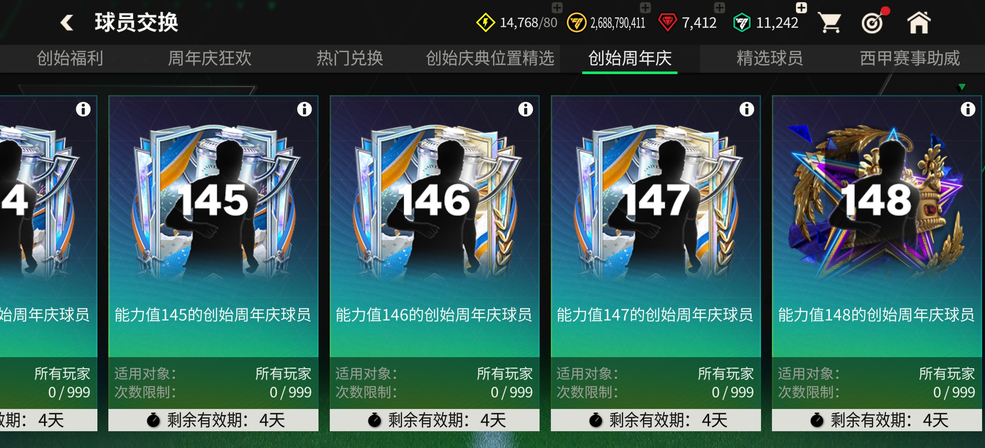
Task: Return to the home screen
Action: 919,23
